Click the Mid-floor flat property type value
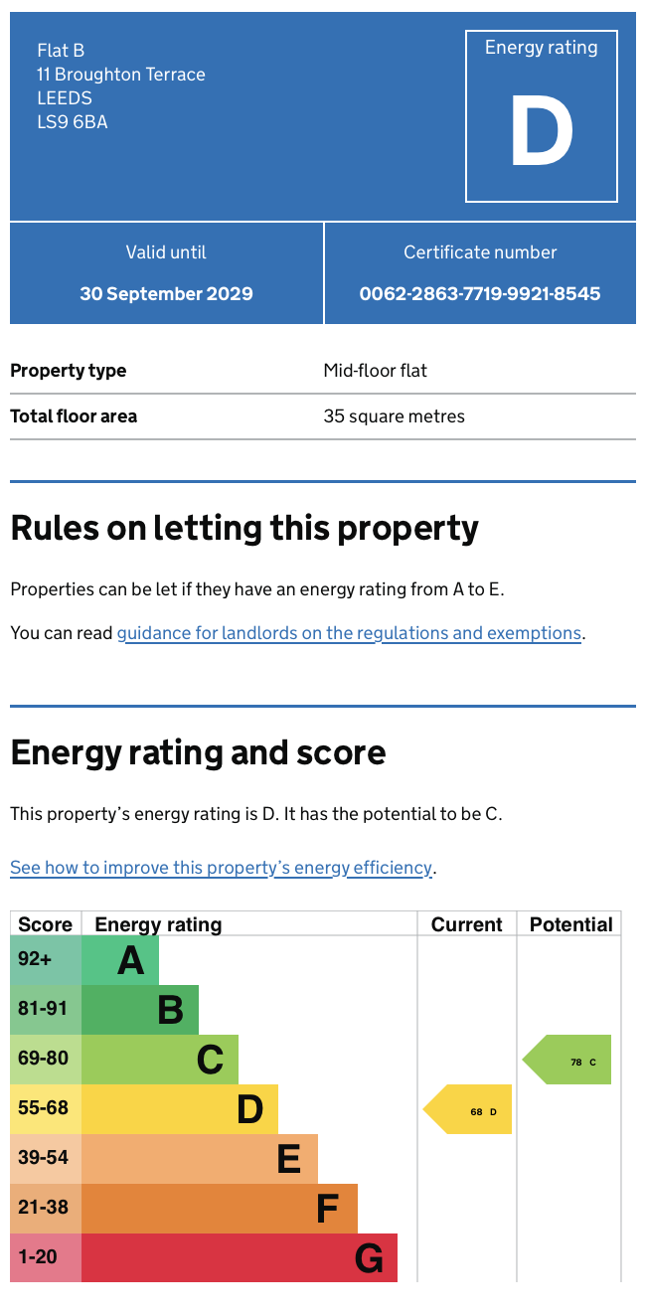Image resolution: width=646 pixels, height=1316 pixels. pyautogui.click(x=375, y=371)
